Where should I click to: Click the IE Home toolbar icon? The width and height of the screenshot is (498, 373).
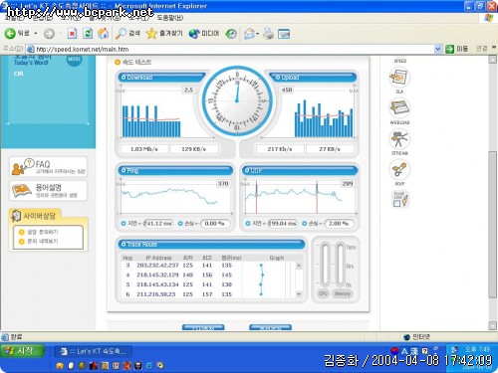click(103, 33)
